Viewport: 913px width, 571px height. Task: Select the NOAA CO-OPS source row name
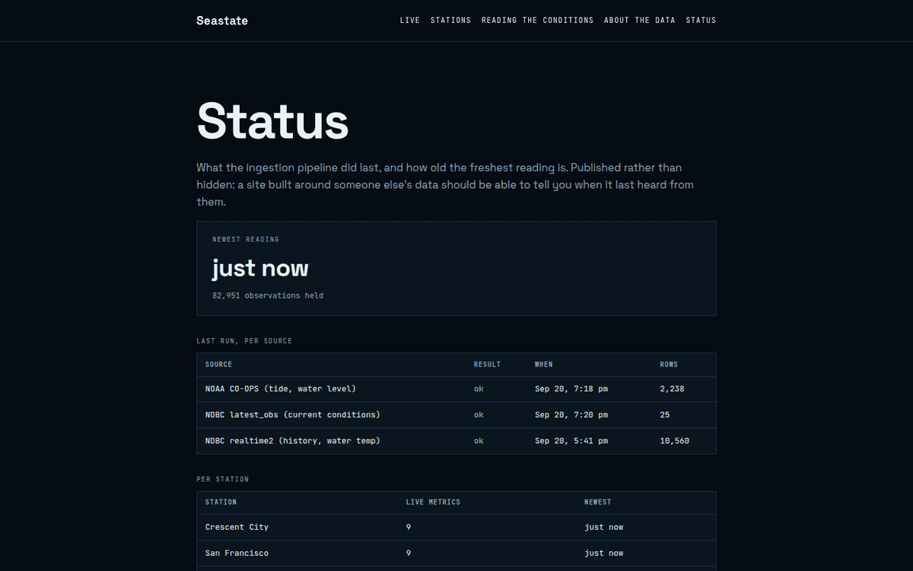[281, 389]
